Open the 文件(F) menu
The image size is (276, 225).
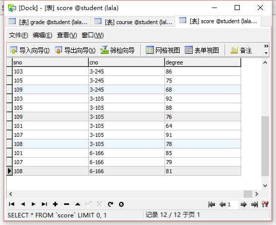(19, 35)
